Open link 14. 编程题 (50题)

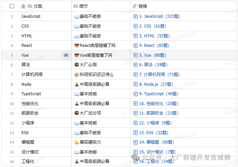(x=157, y=142)
